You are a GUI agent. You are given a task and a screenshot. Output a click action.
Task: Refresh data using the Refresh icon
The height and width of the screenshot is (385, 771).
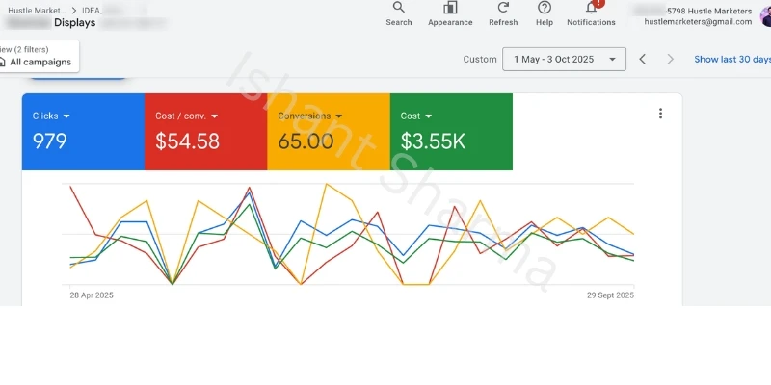point(503,8)
